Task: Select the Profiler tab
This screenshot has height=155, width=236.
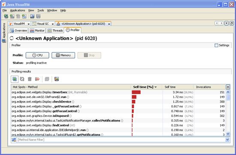Action: (x=73, y=30)
